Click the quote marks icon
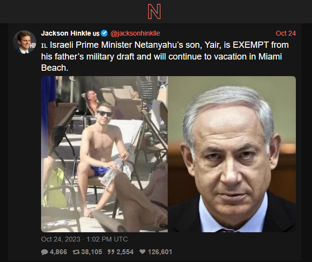This screenshot has height=262, width=312. coord(111,252)
